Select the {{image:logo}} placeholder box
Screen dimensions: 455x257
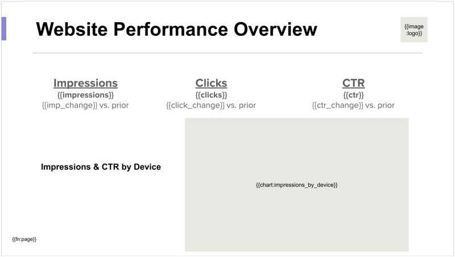tap(413, 30)
